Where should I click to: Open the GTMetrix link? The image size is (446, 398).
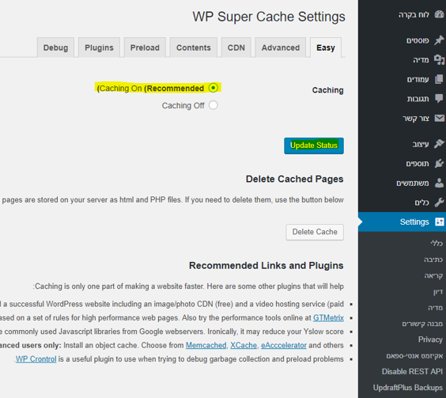[x=328, y=318]
